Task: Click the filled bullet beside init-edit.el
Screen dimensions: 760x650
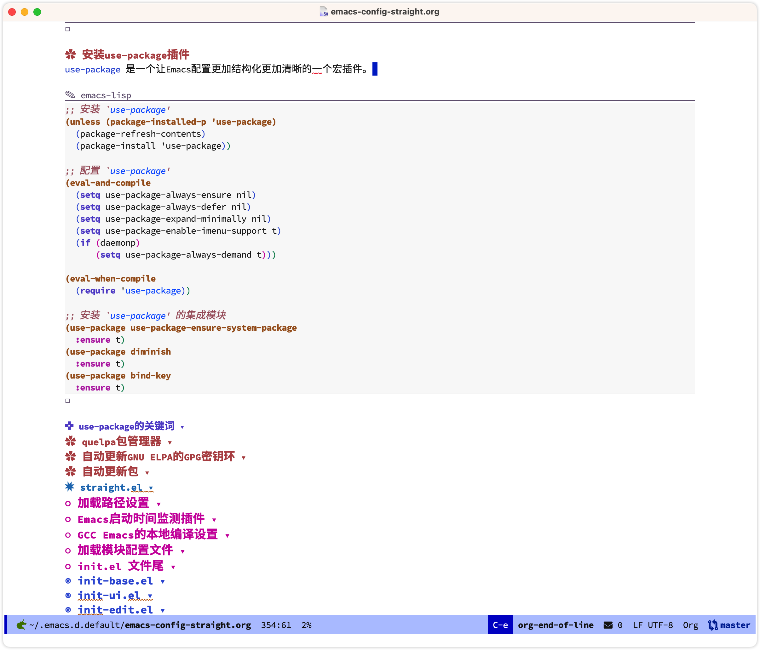Action: (68, 610)
